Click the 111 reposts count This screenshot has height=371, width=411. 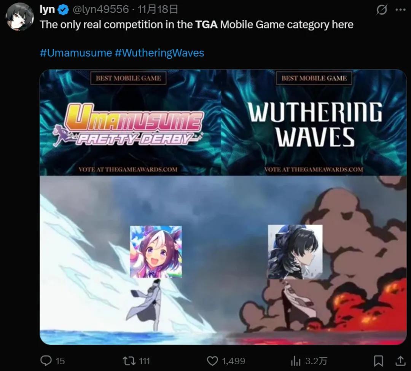(144, 361)
